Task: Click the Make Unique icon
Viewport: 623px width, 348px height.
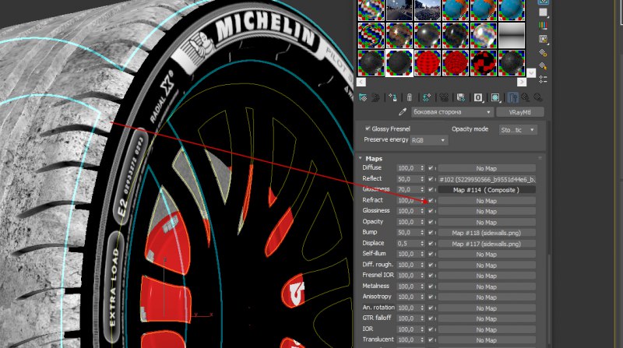Action: tap(444, 97)
